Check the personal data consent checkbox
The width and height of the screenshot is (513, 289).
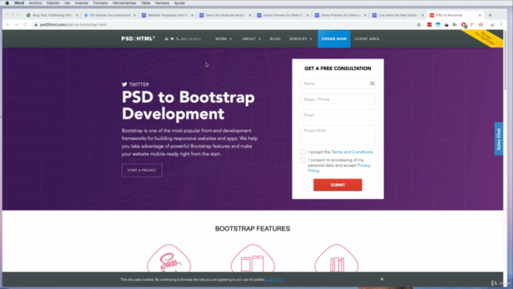tap(303, 161)
